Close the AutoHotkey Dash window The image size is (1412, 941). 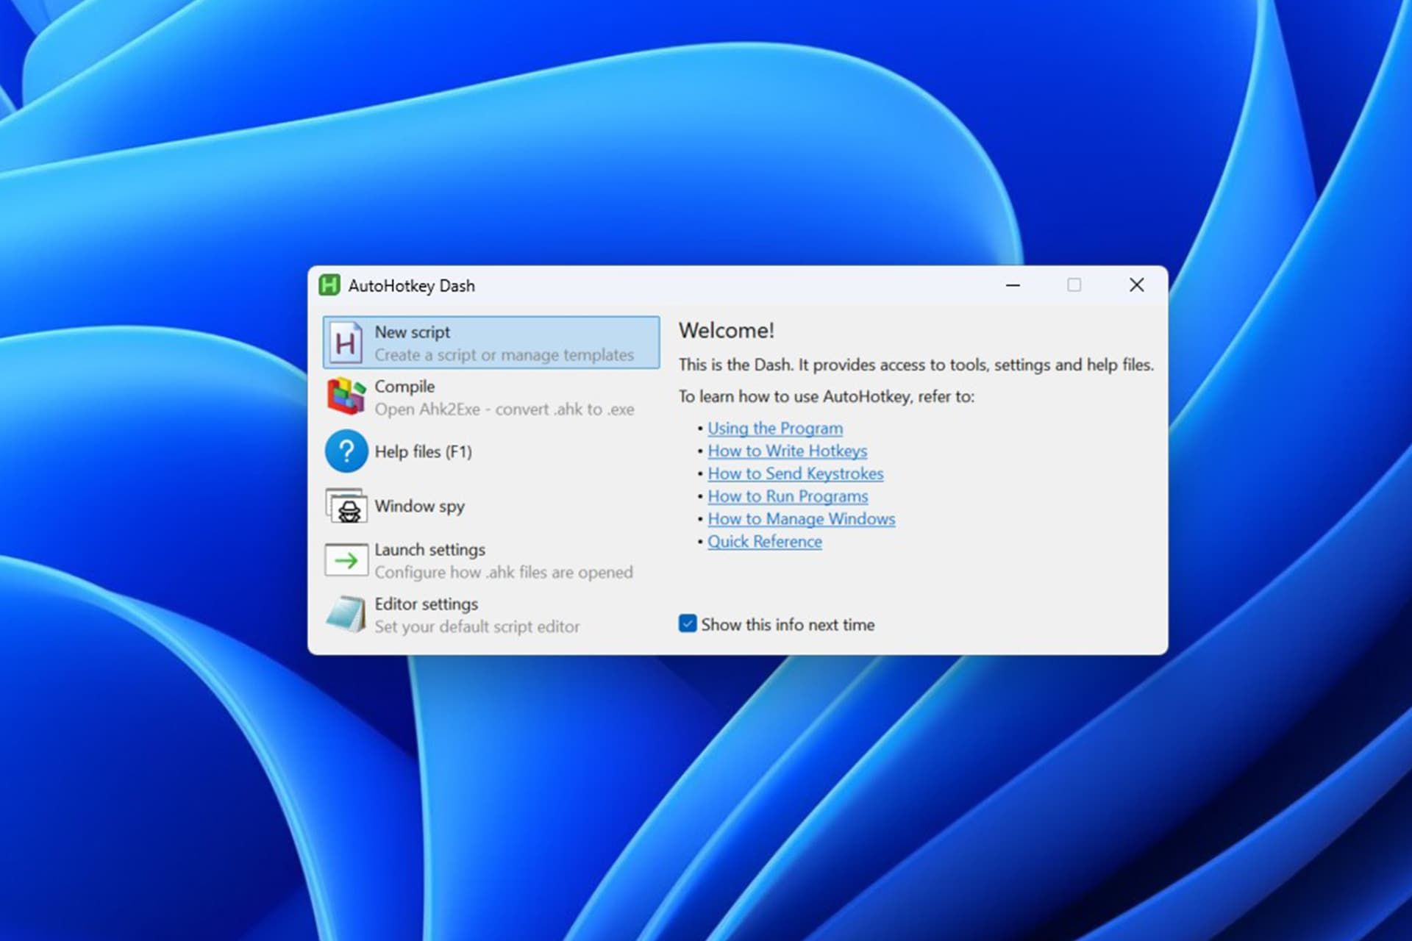[1136, 285]
